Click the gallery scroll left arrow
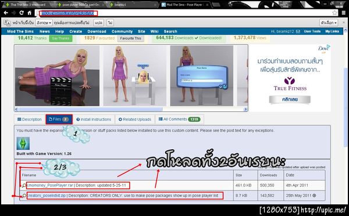The height and width of the screenshot is (216, 349). 16,109
